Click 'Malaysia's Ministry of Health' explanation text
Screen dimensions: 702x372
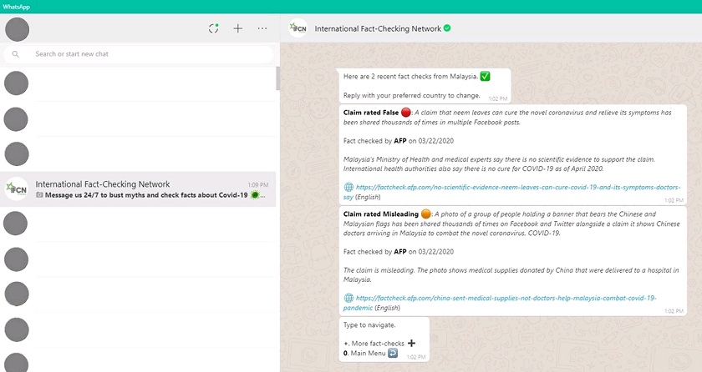pos(499,163)
